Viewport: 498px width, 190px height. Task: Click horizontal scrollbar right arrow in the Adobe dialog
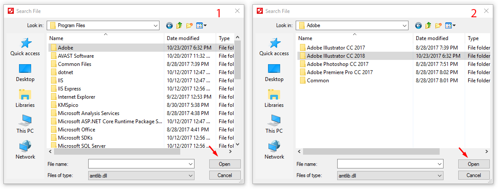tap(486, 152)
